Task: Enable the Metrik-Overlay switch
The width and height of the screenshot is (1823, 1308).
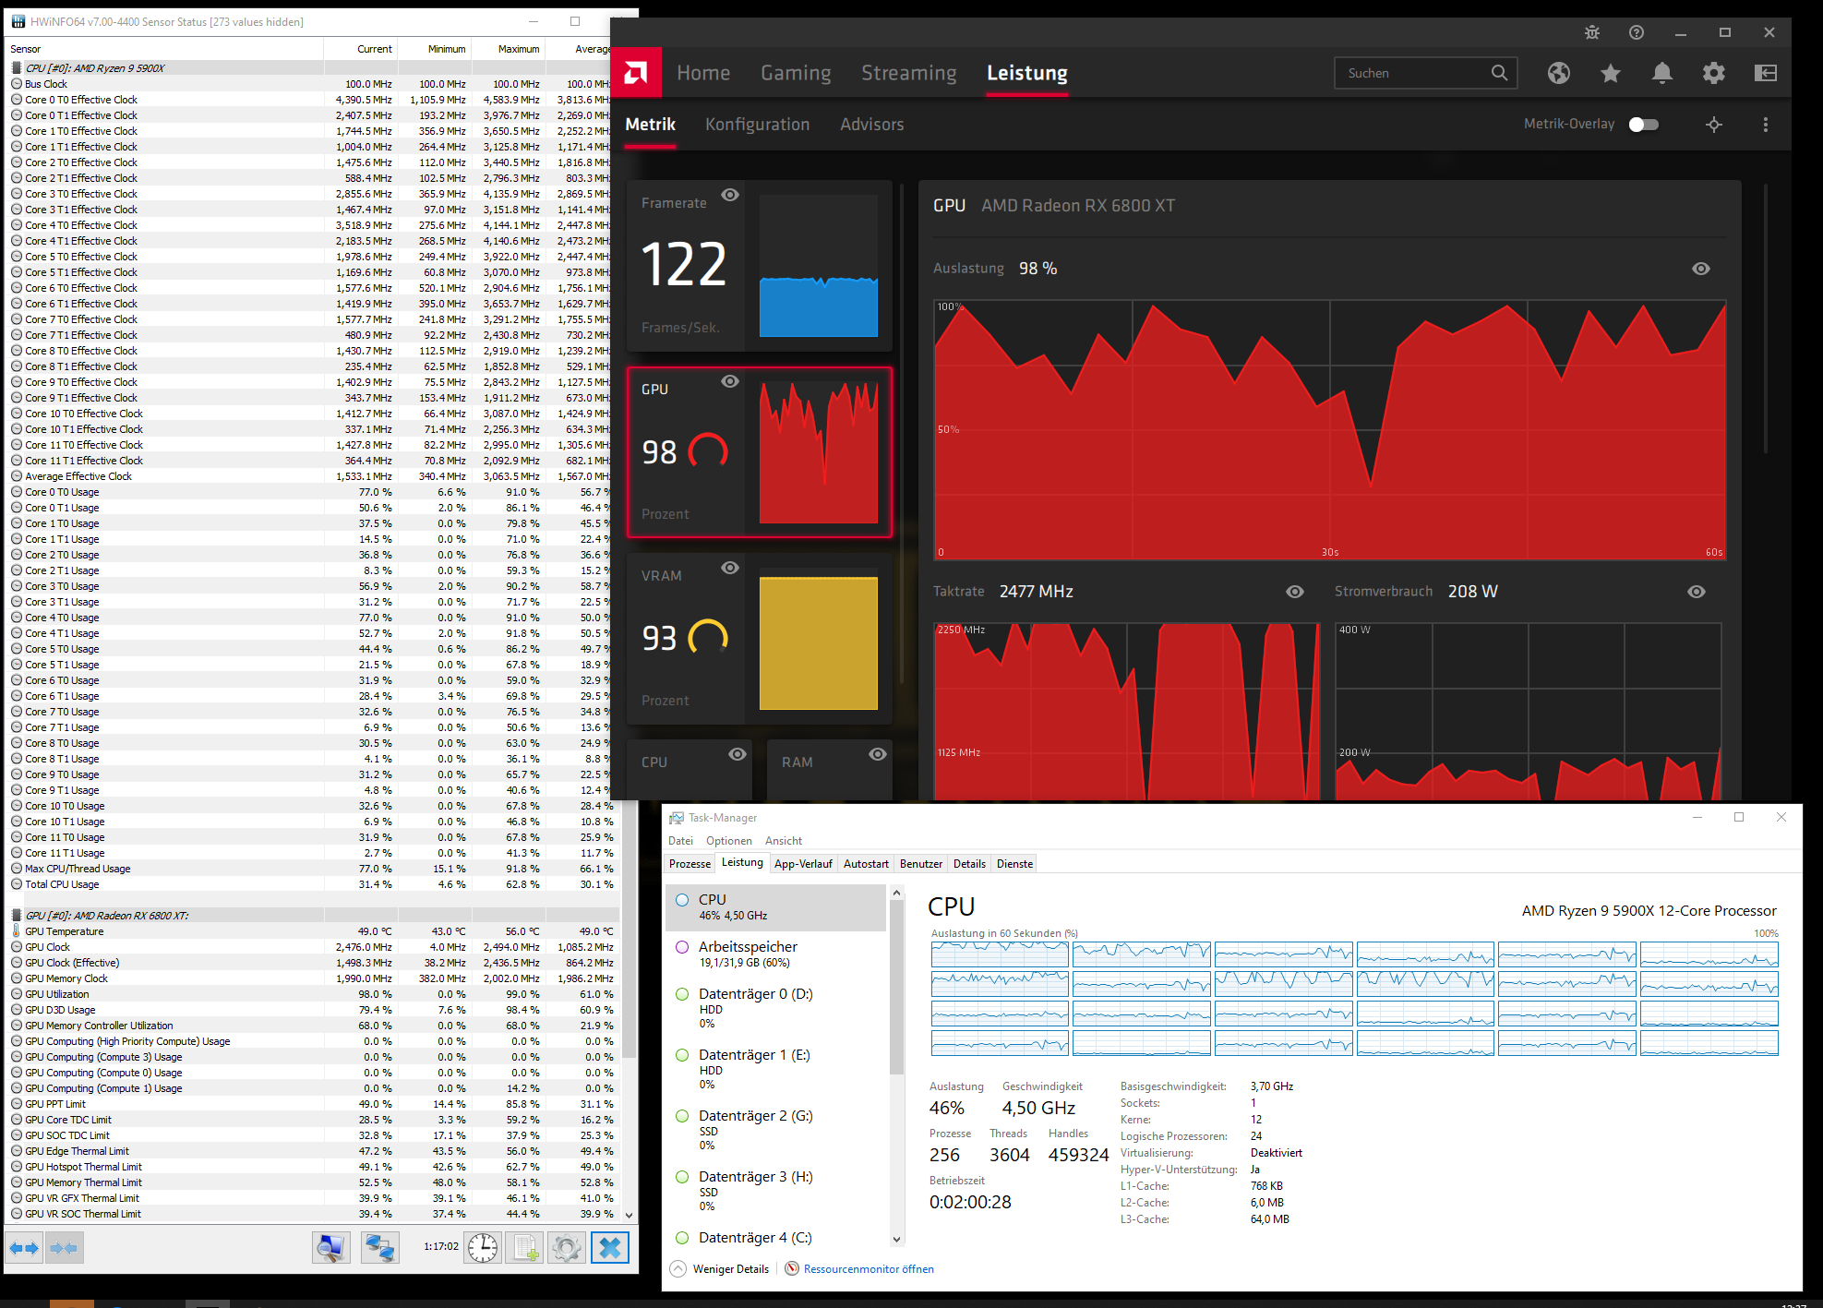Action: (1643, 124)
